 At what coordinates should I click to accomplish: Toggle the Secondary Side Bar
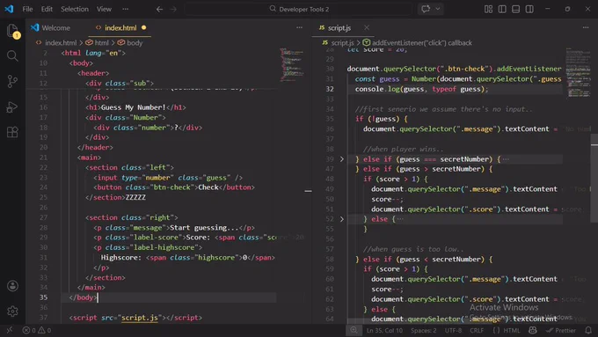pyautogui.click(x=529, y=9)
